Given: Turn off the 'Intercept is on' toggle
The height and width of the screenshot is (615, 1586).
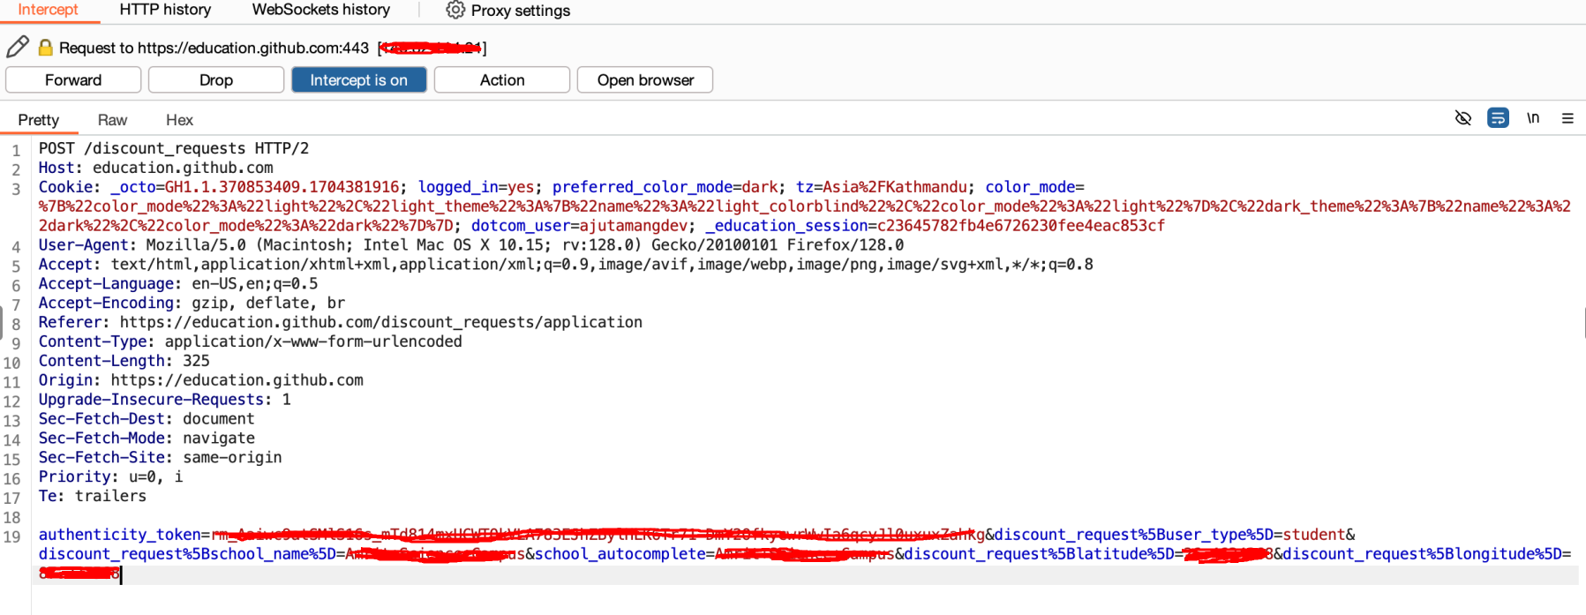Looking at the screenshot, I should (x=358, y=80).
